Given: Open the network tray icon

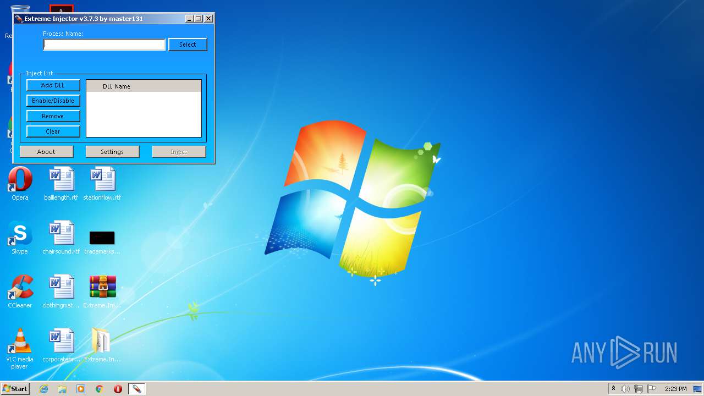Looking at the screenshot, I should pyautogui.click(x=639, y=389).
